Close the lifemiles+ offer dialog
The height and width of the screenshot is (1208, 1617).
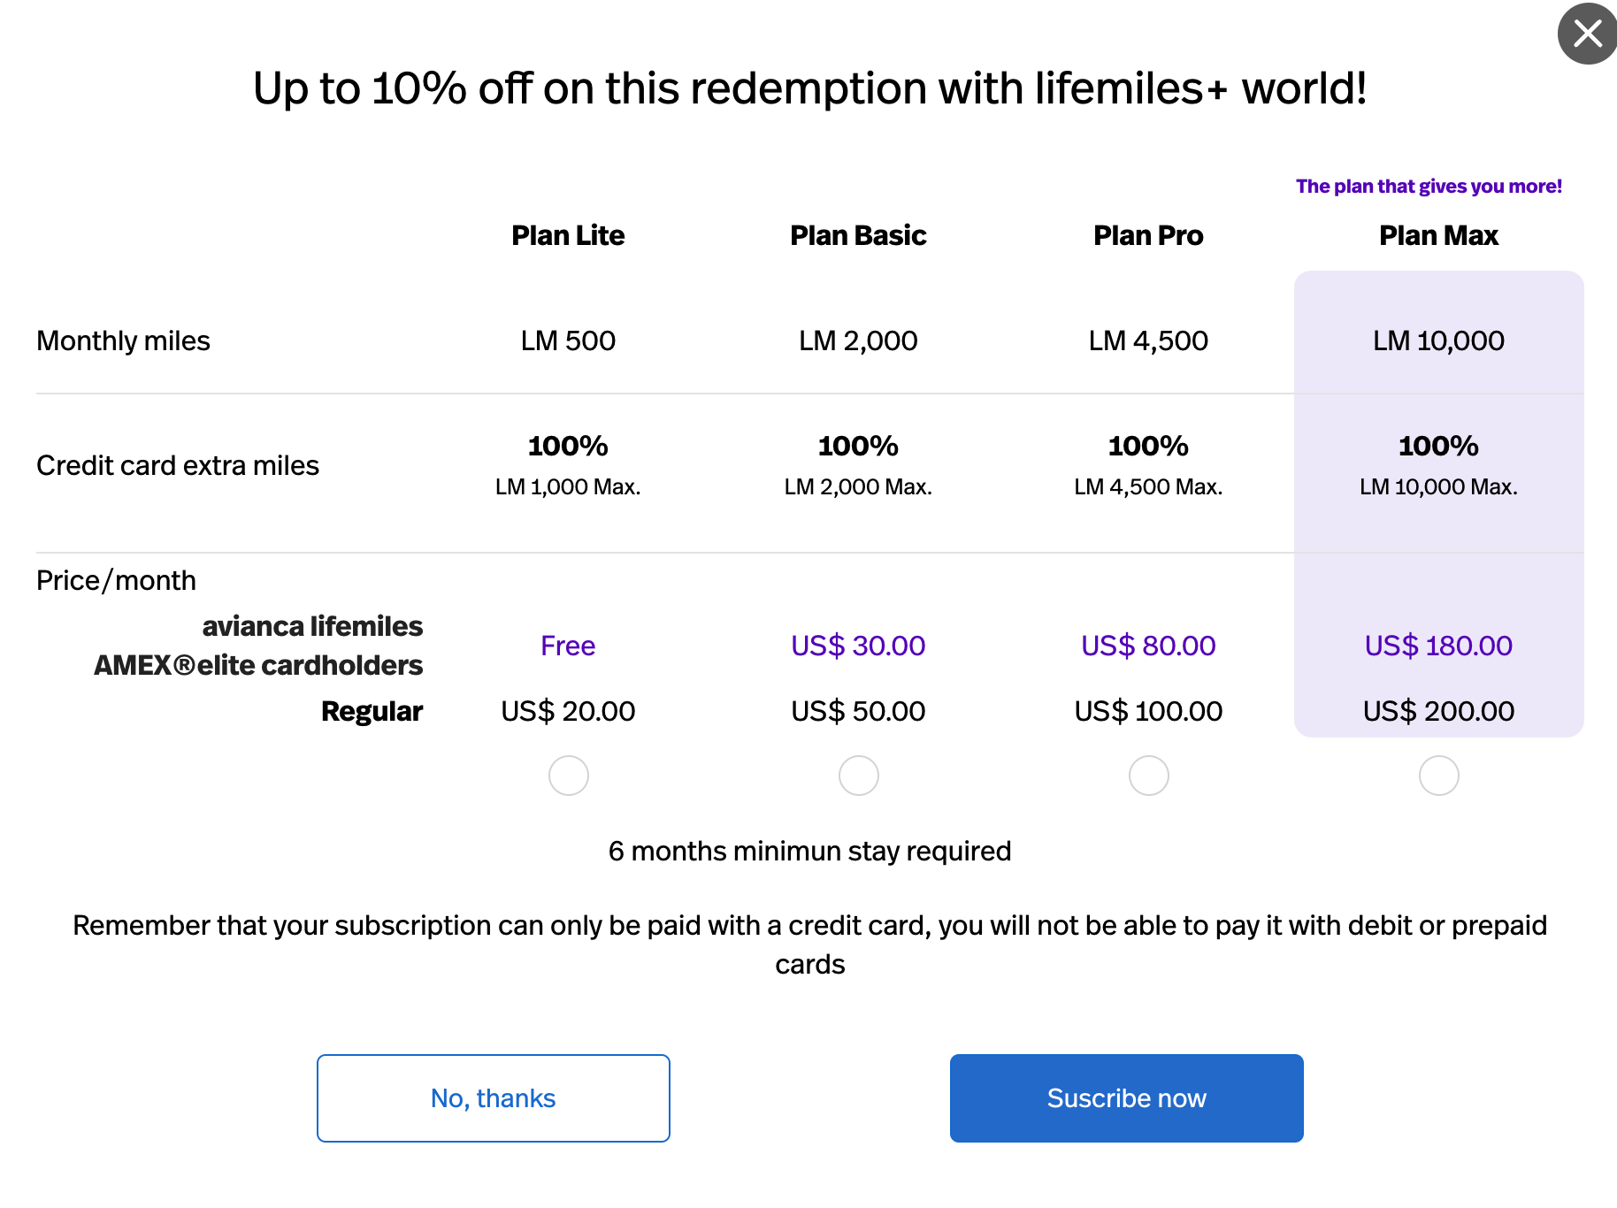click(x=1588, y=34)
